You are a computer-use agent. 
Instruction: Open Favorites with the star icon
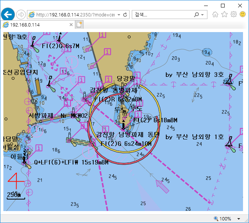coord(224,15)
